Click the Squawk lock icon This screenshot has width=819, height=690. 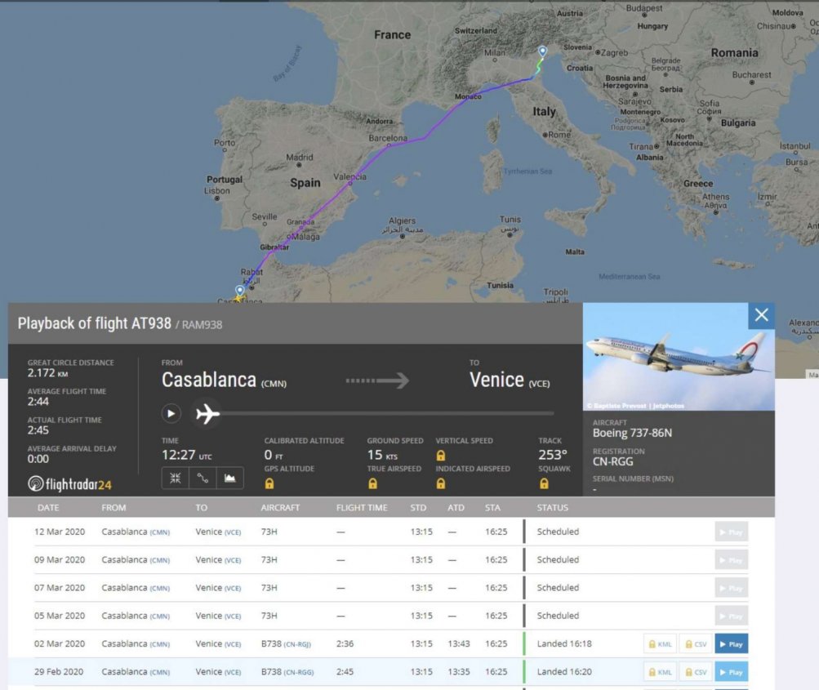click(x=545, y=483)
